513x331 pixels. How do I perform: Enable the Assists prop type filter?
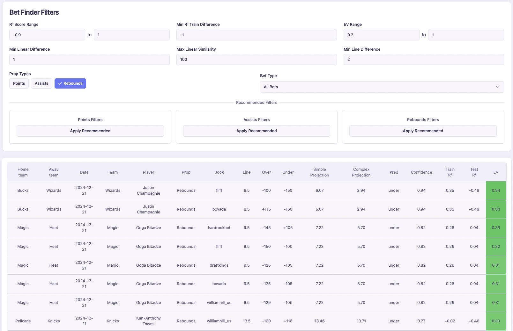(41, 83)
